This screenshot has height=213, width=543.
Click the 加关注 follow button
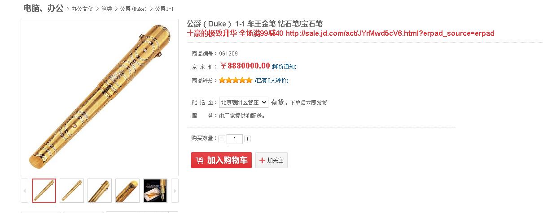(x=271, y=160)
